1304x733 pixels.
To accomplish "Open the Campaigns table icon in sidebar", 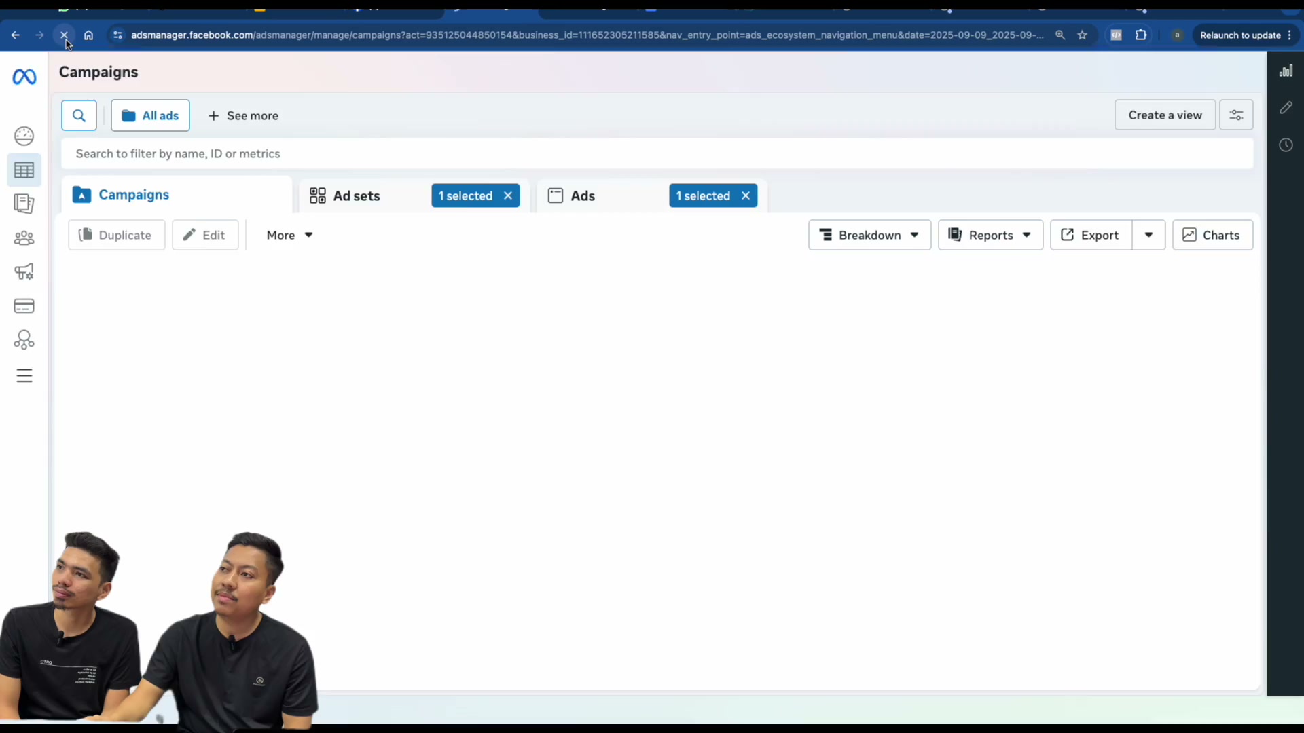I will (x=24, y=170).
